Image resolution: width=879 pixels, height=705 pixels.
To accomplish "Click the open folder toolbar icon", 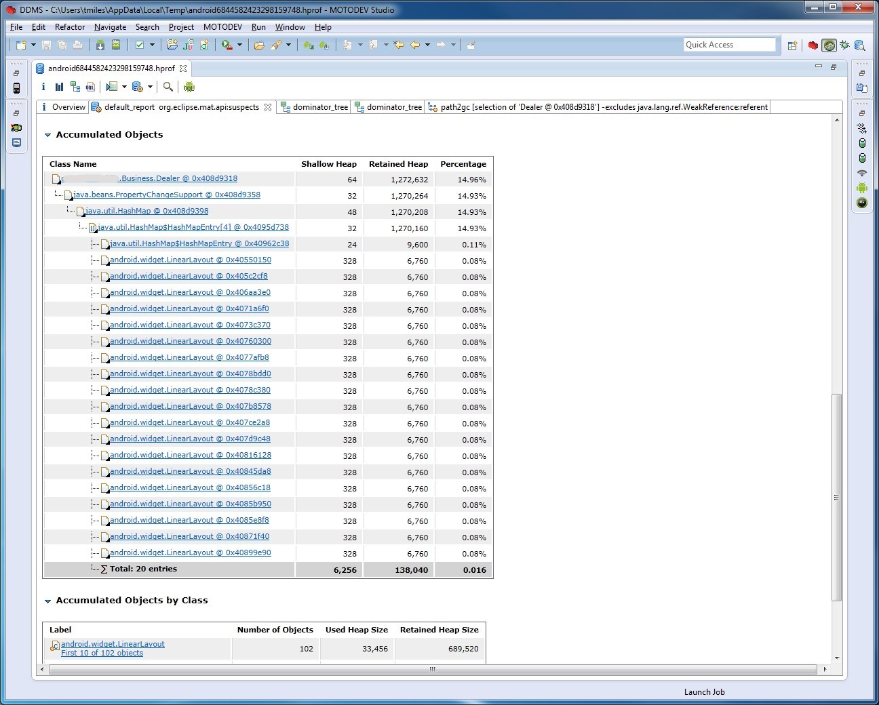I will tap(258, 45).
